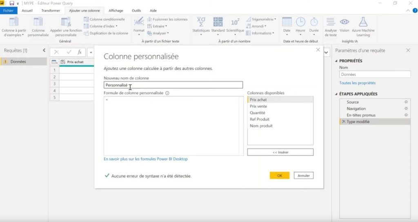Click the << Insérer button
The width and height of the screenshot is (418, 222).
(280, 152)
